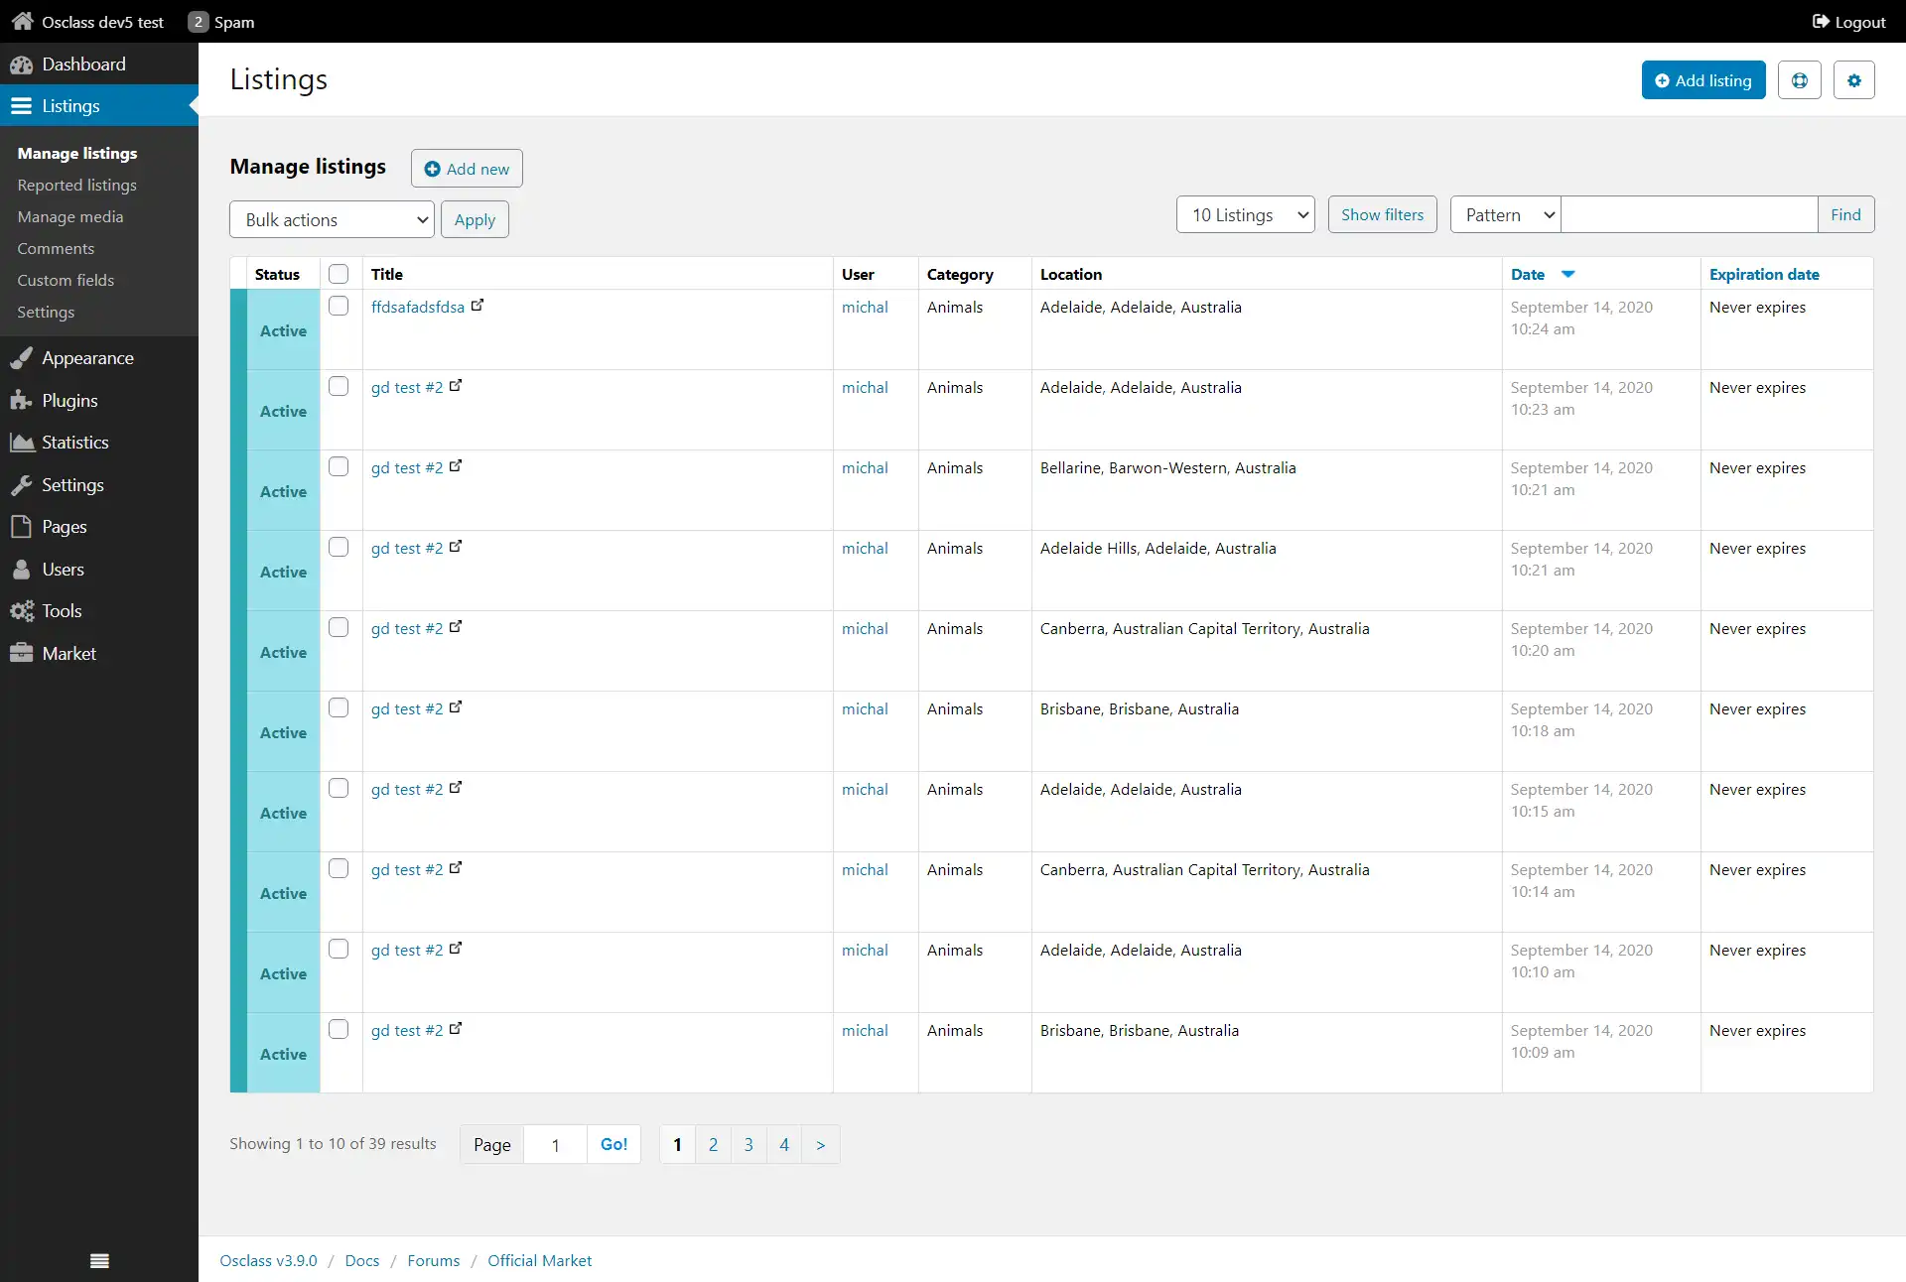1906x1282 pixels.
Task: Click the columns settings icon next to gear
Action: 1800,80
